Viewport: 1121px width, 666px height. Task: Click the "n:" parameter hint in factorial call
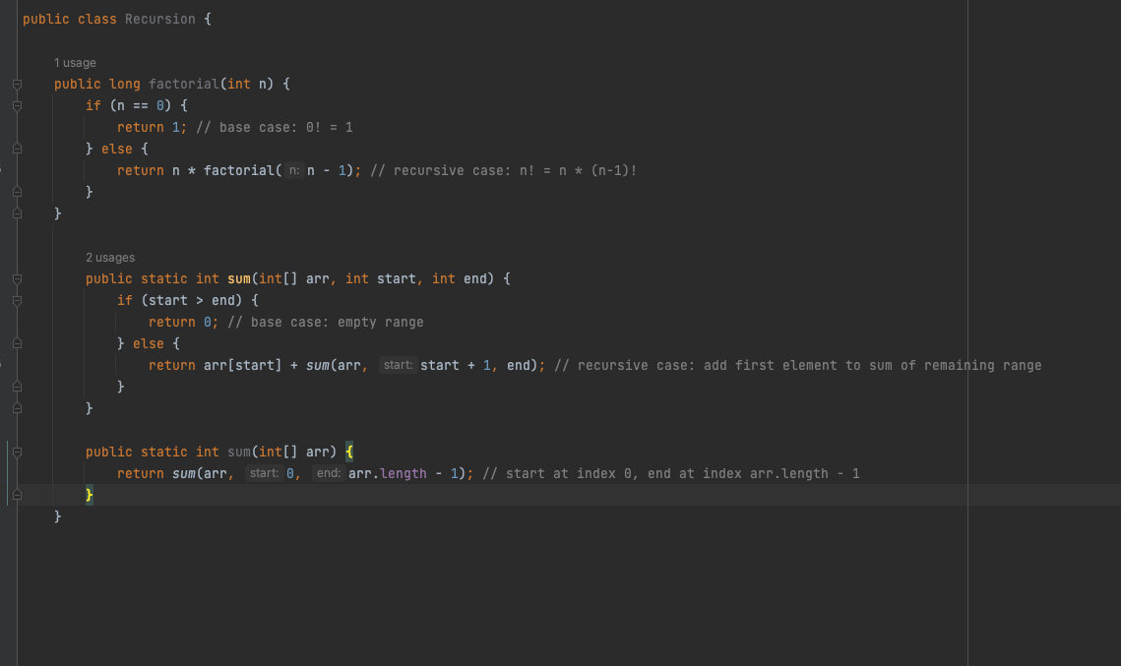pos(294,171)
